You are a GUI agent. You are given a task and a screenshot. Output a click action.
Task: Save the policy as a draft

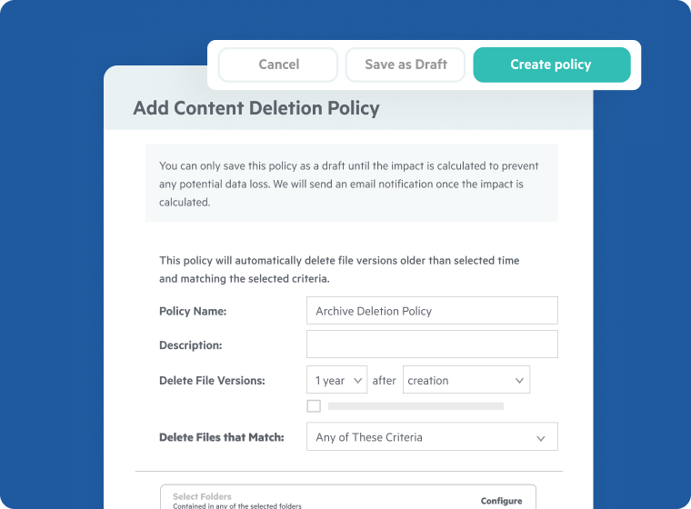click(406, 65)
